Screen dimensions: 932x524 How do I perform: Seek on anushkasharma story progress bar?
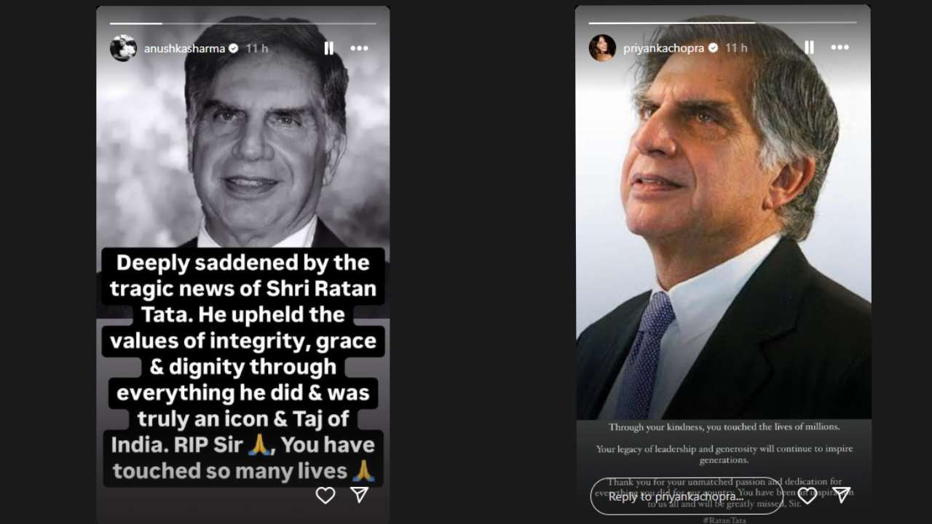coord(243,24)
